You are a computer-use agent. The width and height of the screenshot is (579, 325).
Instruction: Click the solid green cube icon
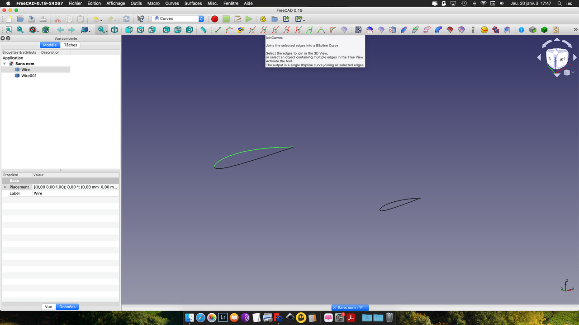[x=544, y=30]
